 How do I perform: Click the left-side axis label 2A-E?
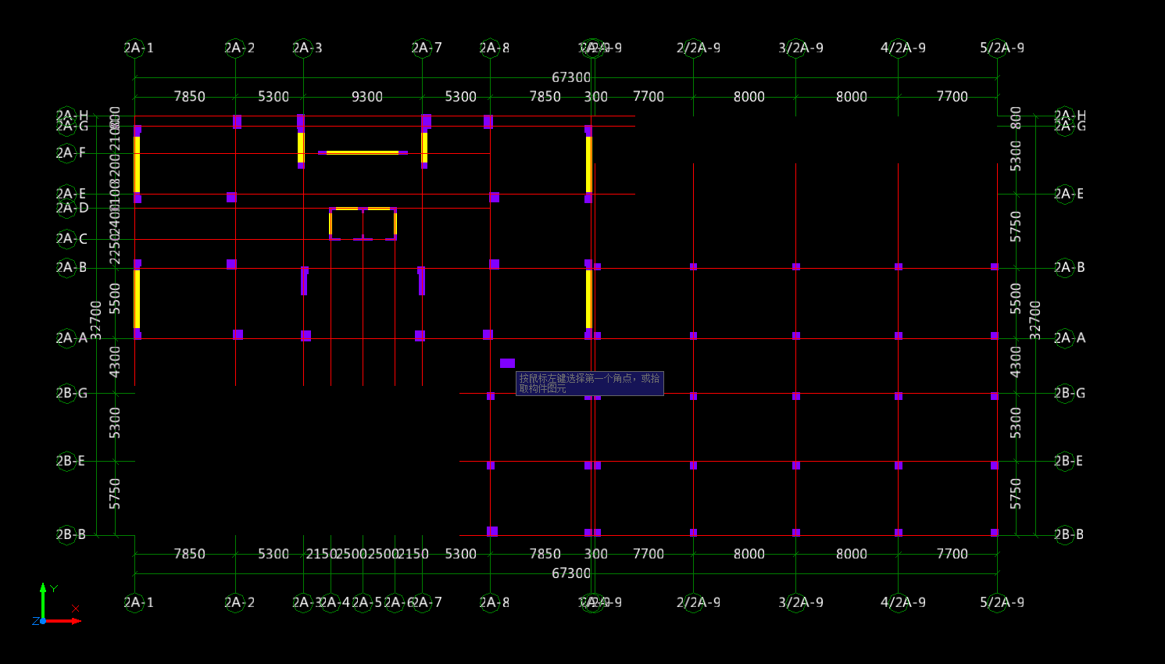[x=70, y=194]
